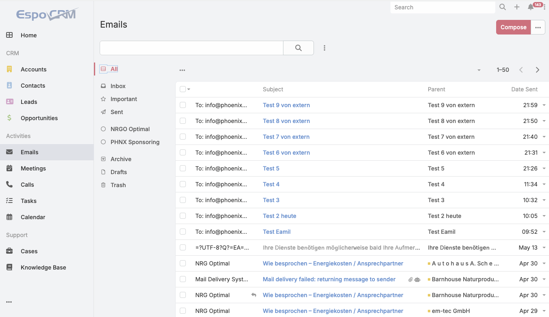Image resolution: width=549 pixels, height=317 pixels.
Task: Click the Trash bin icon
Action: tap(103, 185)
